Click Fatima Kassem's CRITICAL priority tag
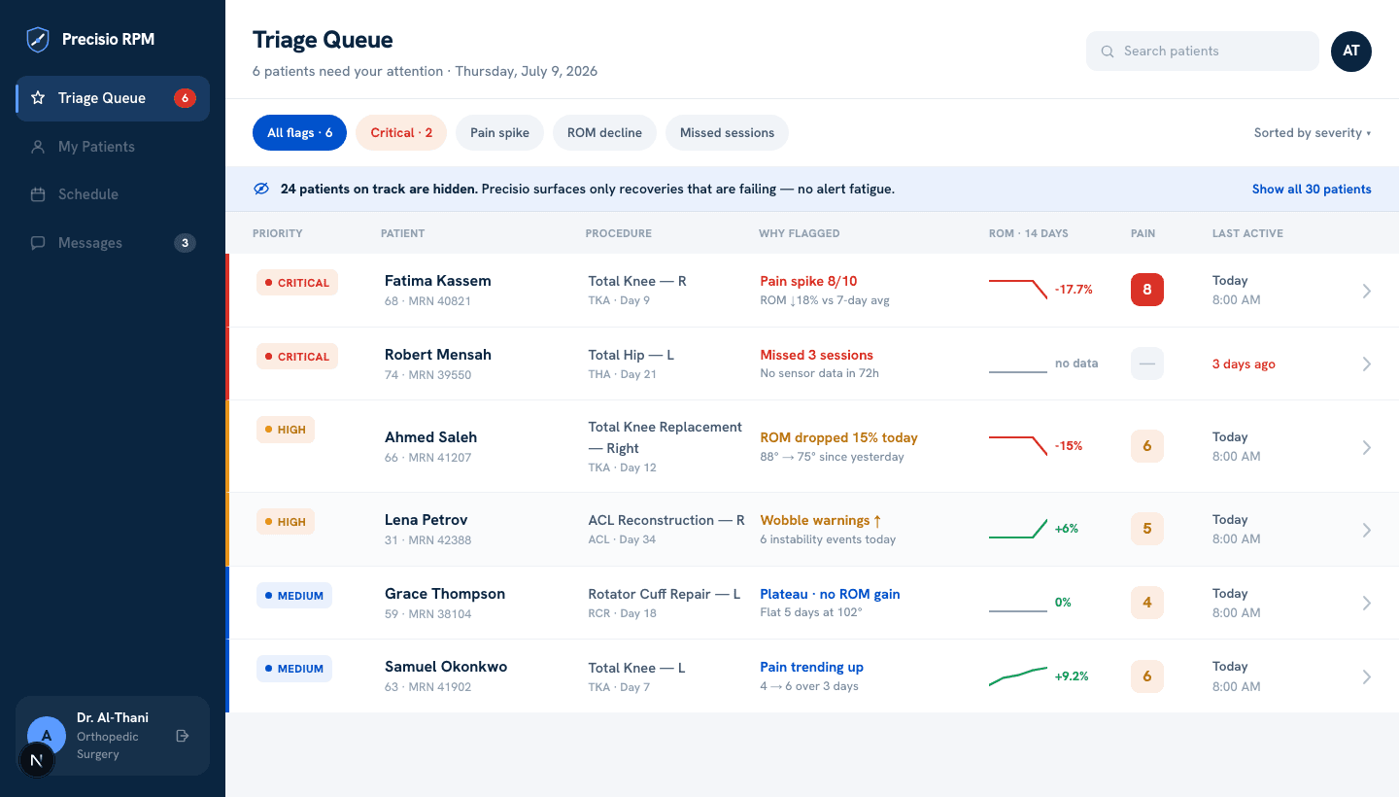The height and width of the screenshot is (797, 1399). 297,283
